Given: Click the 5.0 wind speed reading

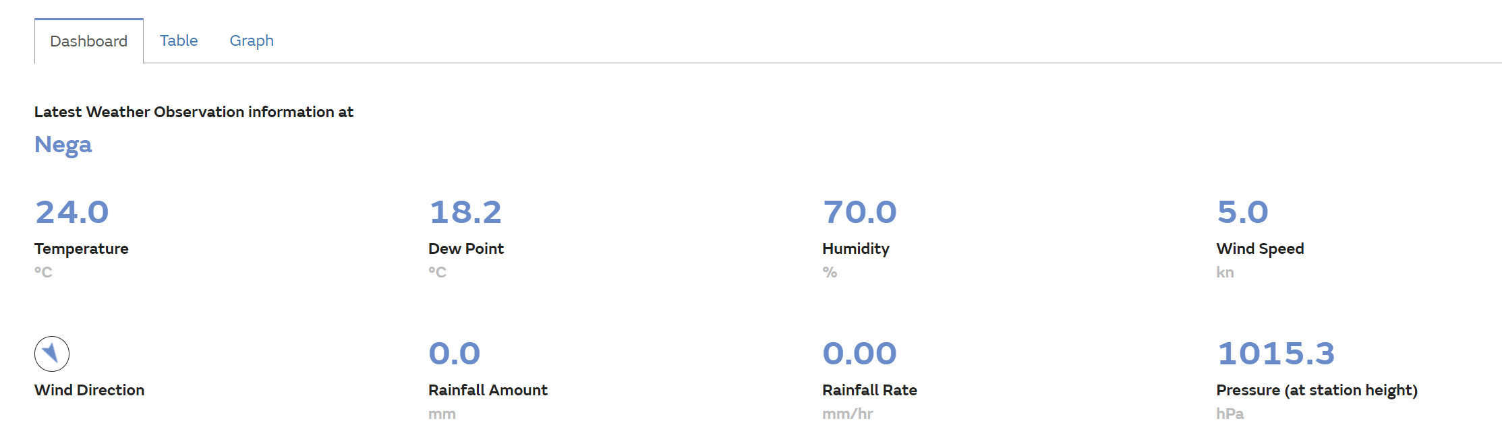Looking at the screenshot, I should pos(1243,212).
